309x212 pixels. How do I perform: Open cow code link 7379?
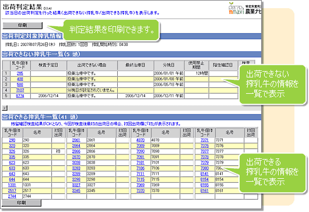[x=205, y=162]
